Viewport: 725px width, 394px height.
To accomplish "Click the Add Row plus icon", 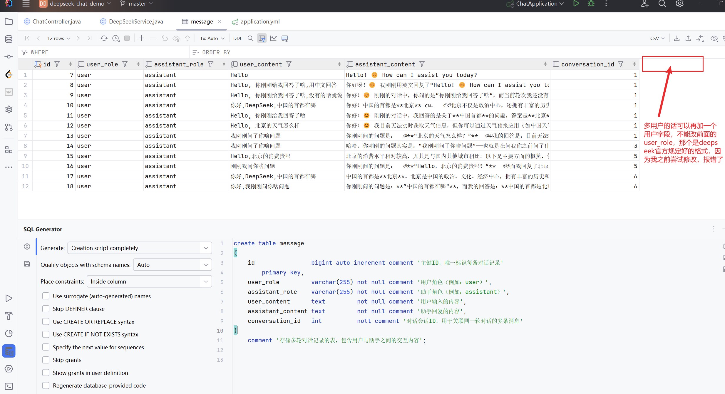I will tap(141, 38).
